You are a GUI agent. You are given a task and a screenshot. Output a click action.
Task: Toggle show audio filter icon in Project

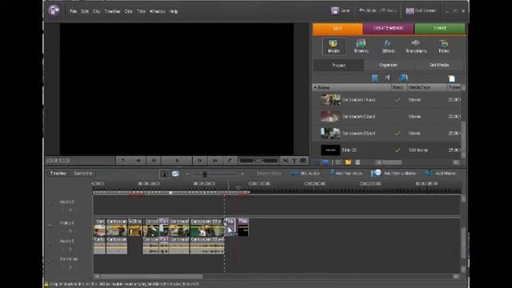click(x=387, y=78)
